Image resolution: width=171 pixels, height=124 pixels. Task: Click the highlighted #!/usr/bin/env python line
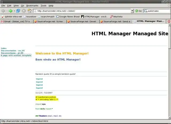(46, 97)
